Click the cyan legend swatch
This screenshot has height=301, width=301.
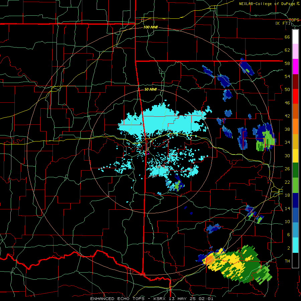pos(295,245)
